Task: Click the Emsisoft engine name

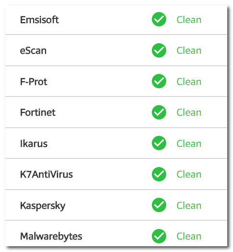Action: click(x=39, y=20)
